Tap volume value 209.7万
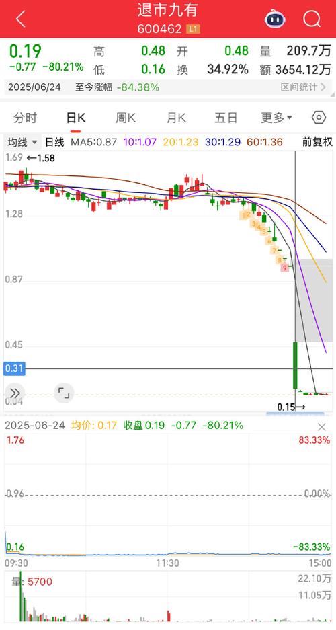Image resolution: width=336 pixels, height=630 pixels. (x=308, y=51)
